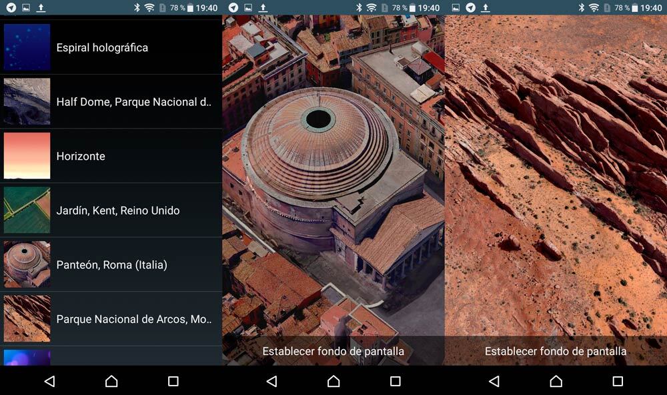Tap Arches desert wallpaper preview image
The height and width of the screenshot is (395, 667).
coord(556,176)
